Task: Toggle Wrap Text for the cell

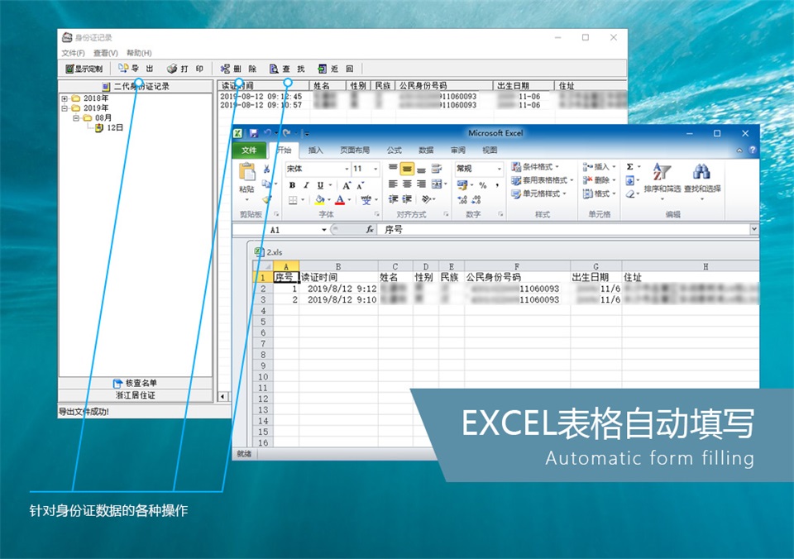Action: click(437, 168)
